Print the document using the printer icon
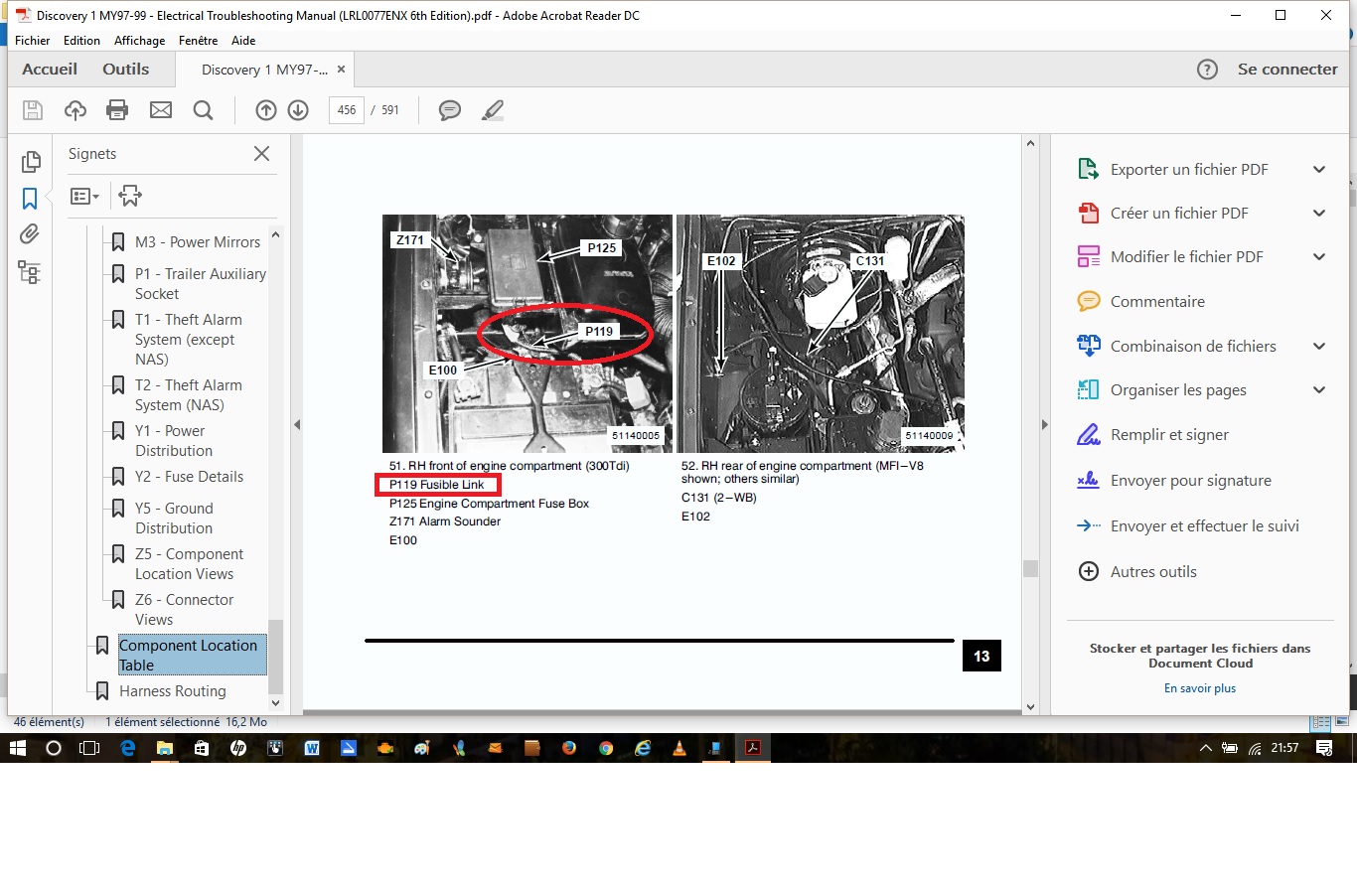The height and width of the screenshot is (890, 1357). pyautogui.click(x=117, y=110)
